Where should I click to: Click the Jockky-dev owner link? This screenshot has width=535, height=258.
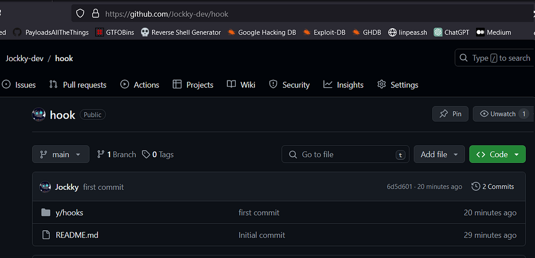click(25, 58)
